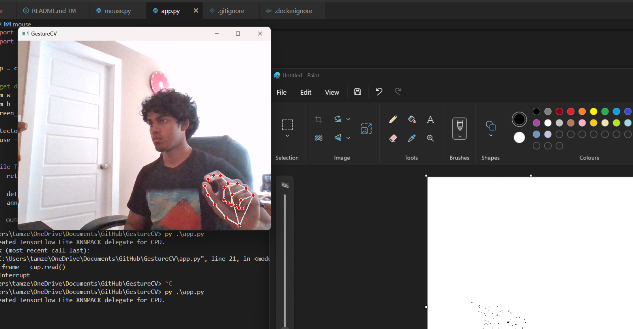633x329 pixels.
Task: Pick the bright red palette colour
Action: (x=571, y=112)
